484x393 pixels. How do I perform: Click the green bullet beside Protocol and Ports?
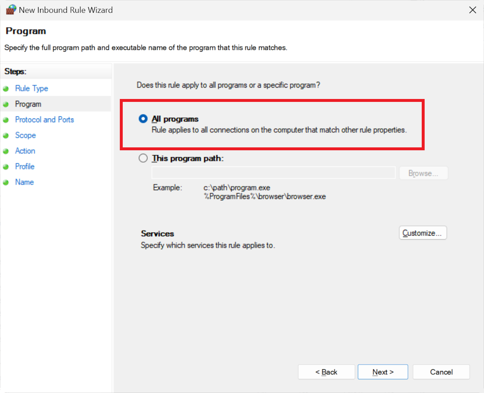tap(6, 120)
